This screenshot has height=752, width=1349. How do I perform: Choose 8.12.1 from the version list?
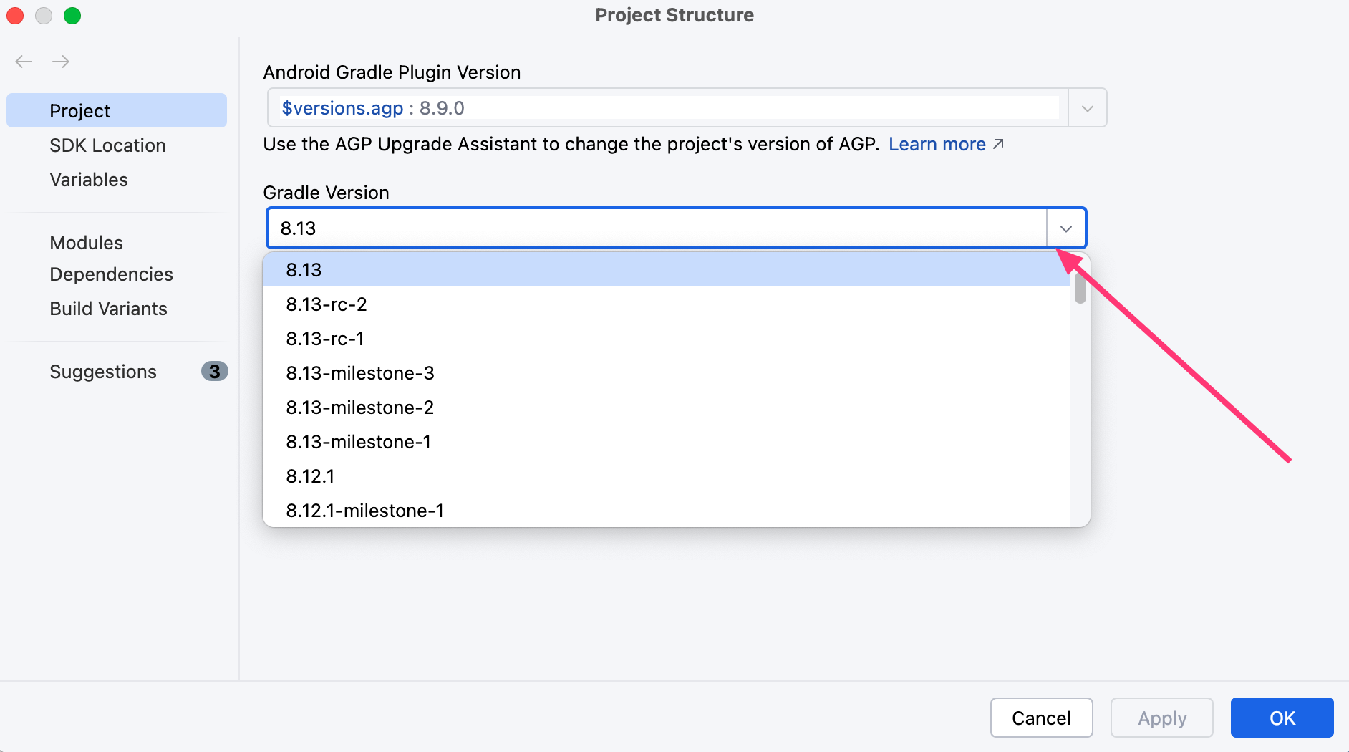tap(310, 476)
